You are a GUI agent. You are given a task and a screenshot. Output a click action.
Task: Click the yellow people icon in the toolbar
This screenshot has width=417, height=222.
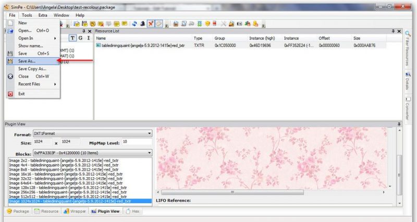tap(255, 24)
